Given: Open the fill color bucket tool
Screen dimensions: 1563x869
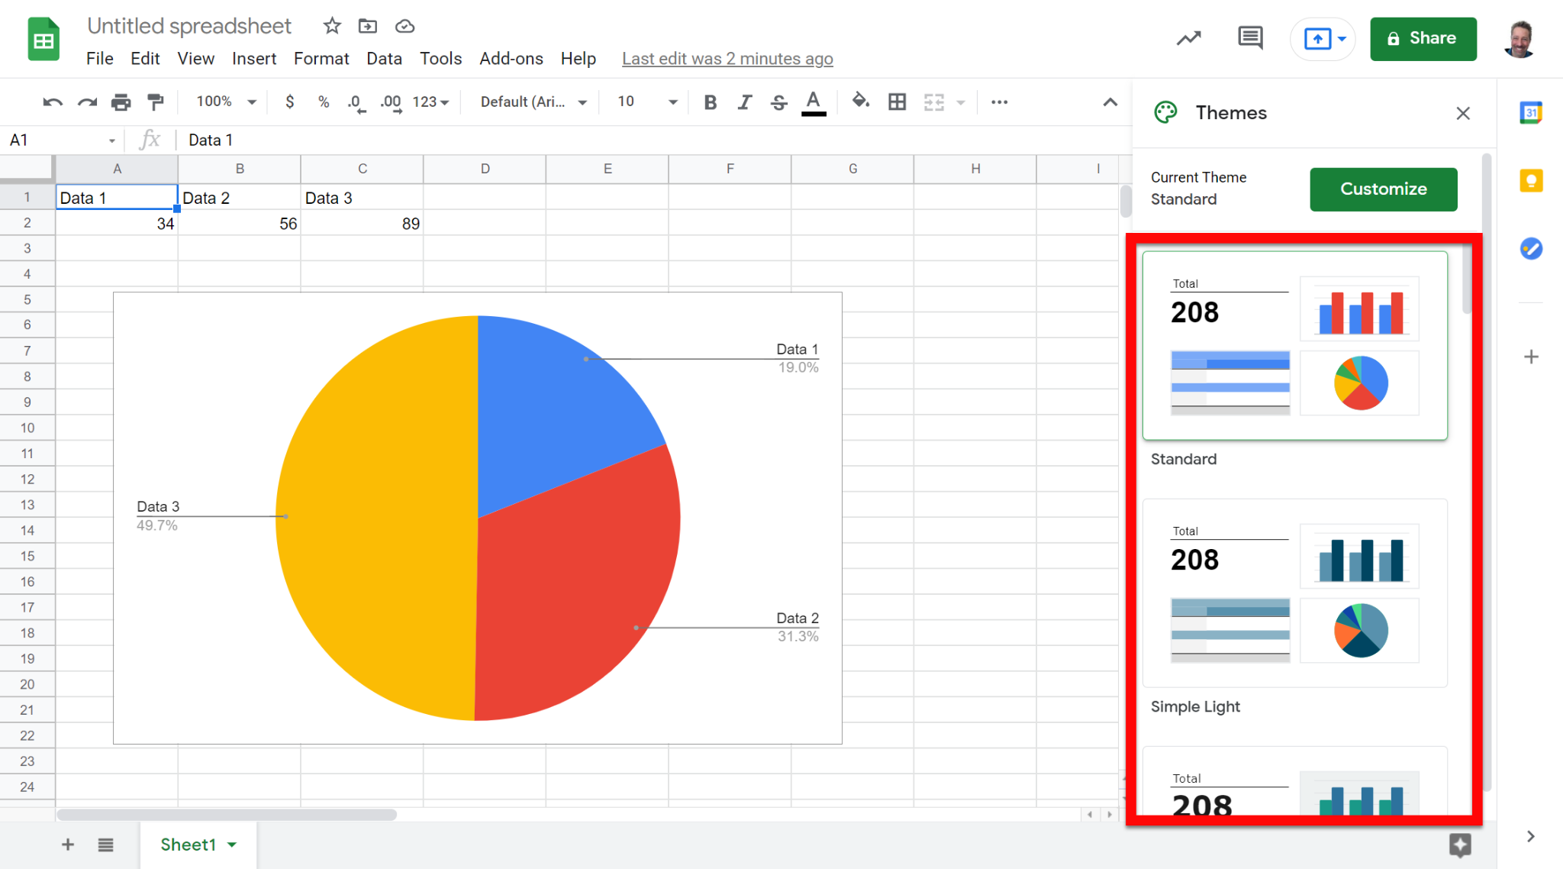Looking at the screenshot, I should point(860,102).
